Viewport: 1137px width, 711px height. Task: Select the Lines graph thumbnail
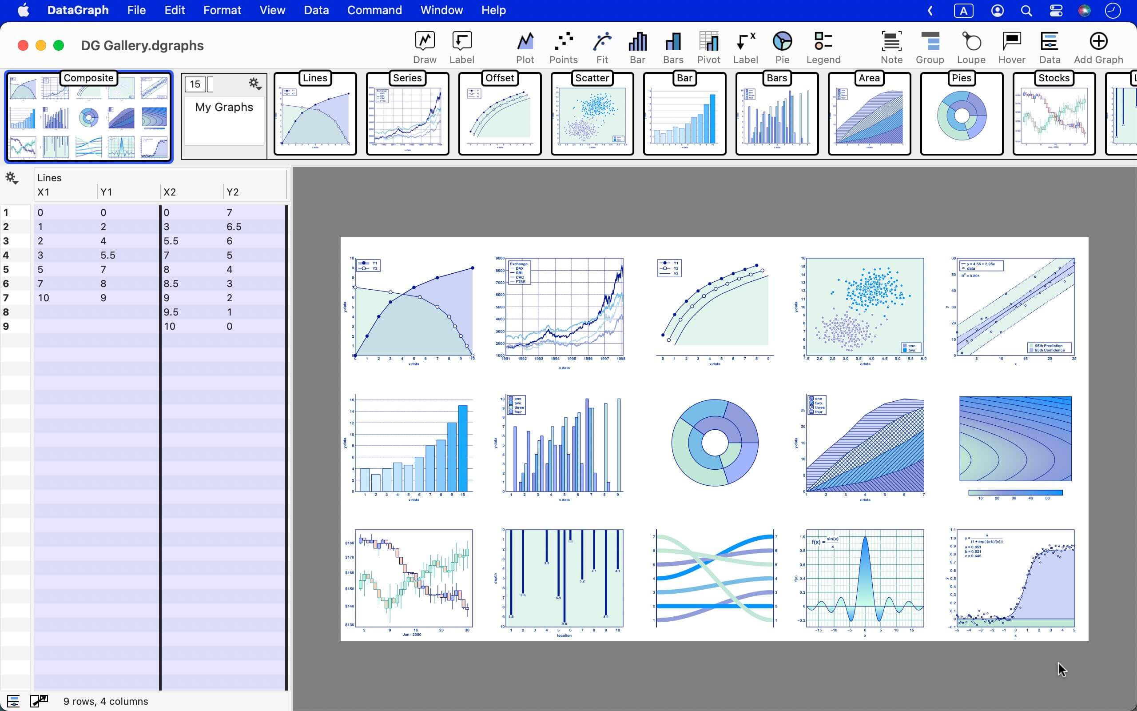(315, 114)
